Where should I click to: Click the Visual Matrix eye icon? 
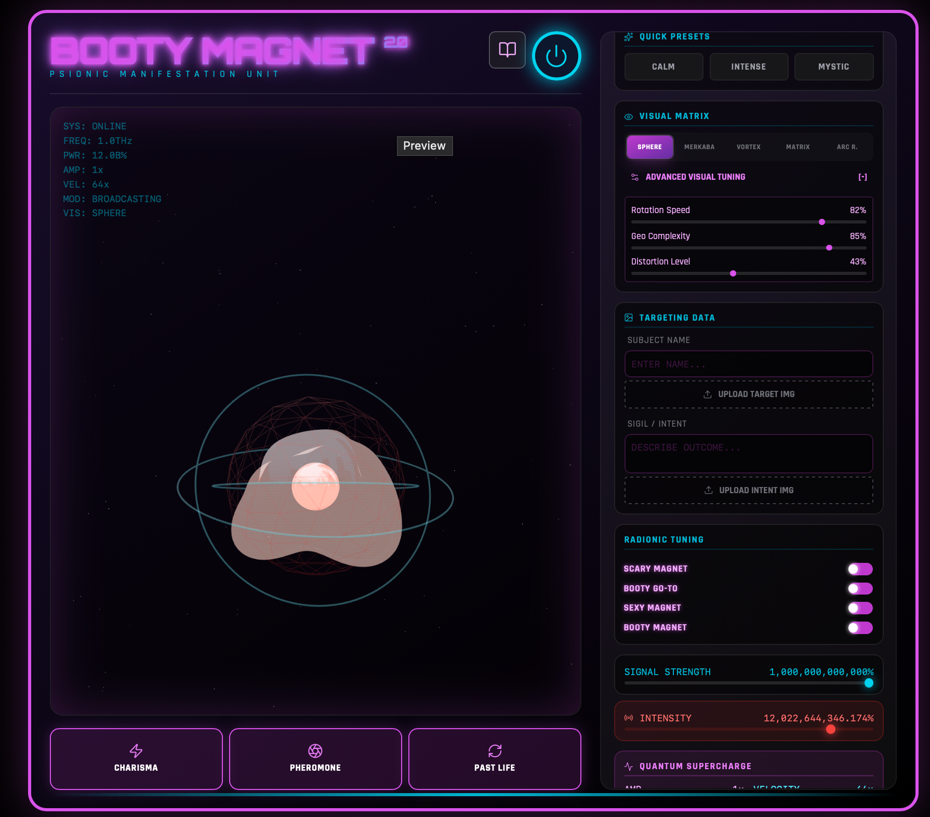tap(629, 117)
